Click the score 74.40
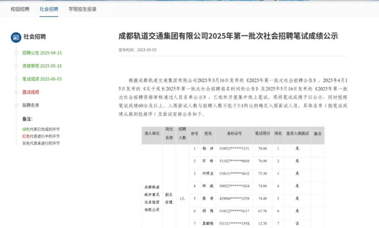The width and height of the screenshot is (379, 228). (x=262, y=199)
